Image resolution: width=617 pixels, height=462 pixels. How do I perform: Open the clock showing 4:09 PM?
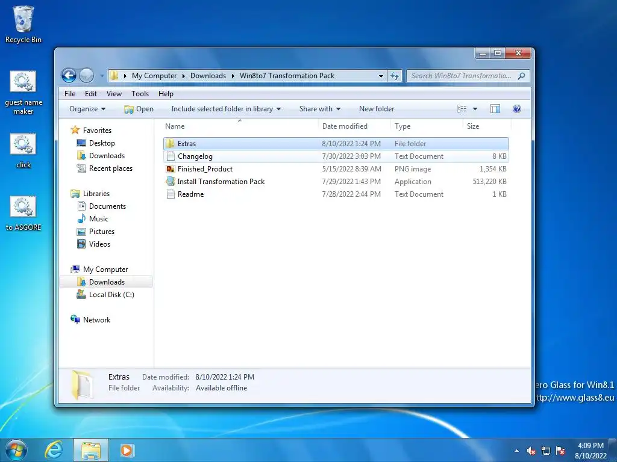tap(590, 451)
